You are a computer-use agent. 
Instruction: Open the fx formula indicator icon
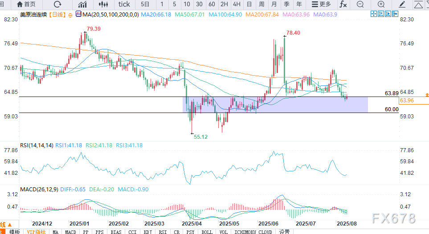tap(343, 4)
